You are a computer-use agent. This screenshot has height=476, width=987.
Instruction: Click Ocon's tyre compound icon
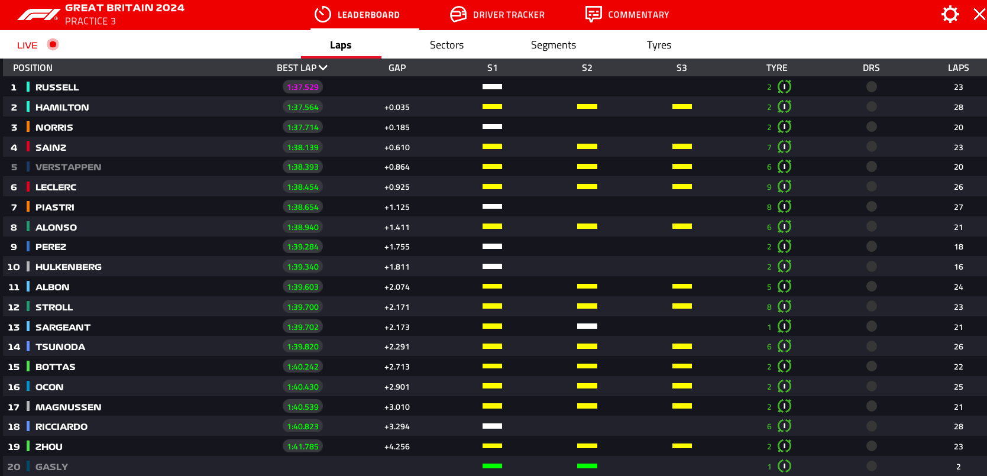784,386
